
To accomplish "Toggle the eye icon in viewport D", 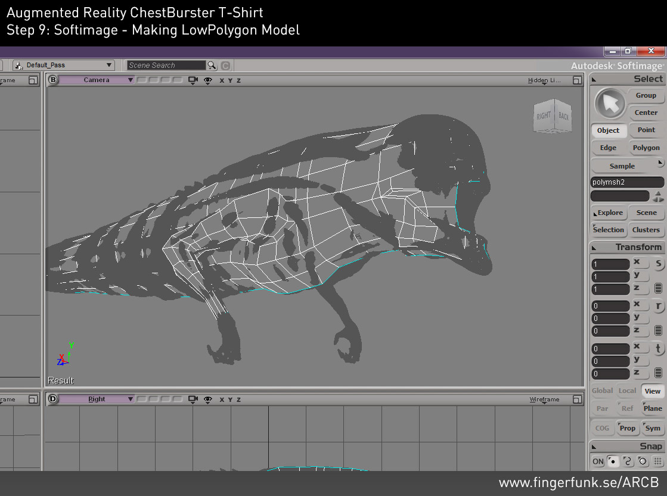I will [207, 400].
